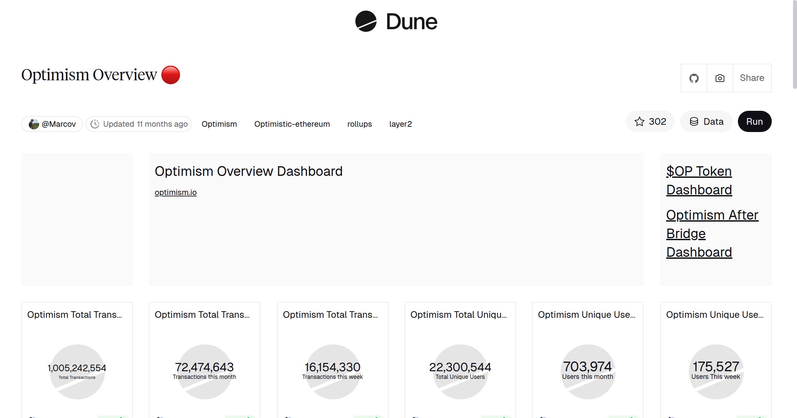Open the optimism.io link

click(x=175, y=192)
